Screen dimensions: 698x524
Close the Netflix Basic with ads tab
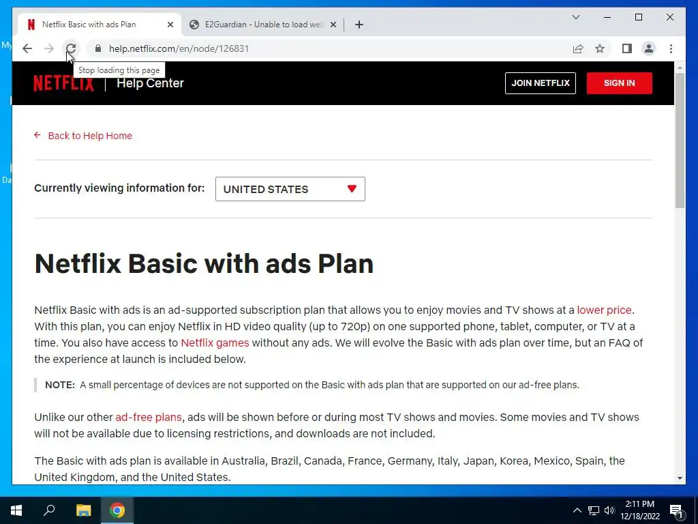(x=170, y=25)
